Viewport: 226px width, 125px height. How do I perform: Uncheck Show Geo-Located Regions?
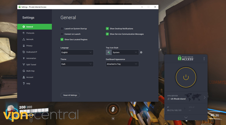62,39
